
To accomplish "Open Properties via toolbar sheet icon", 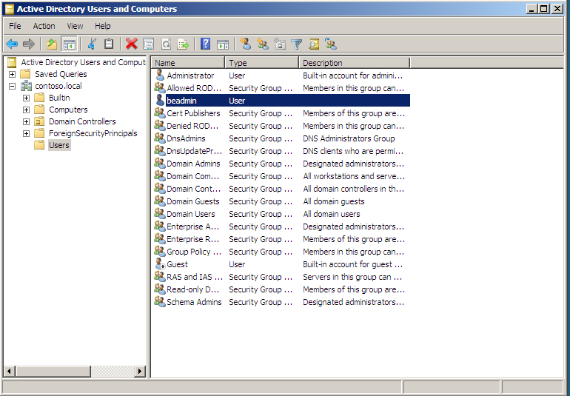I will pyautogui.click(x=148, y=44).
